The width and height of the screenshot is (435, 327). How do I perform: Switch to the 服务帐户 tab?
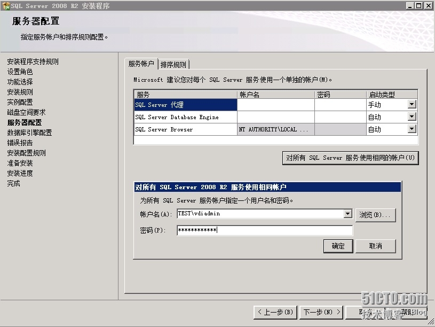[x=141, y=64]
